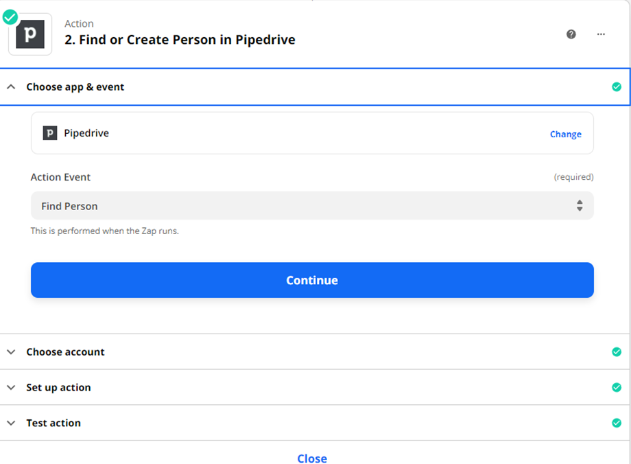The height and width of the screenshot is (464, 631).
Task: Open the help question mark icon
Action: click(571, 34)
